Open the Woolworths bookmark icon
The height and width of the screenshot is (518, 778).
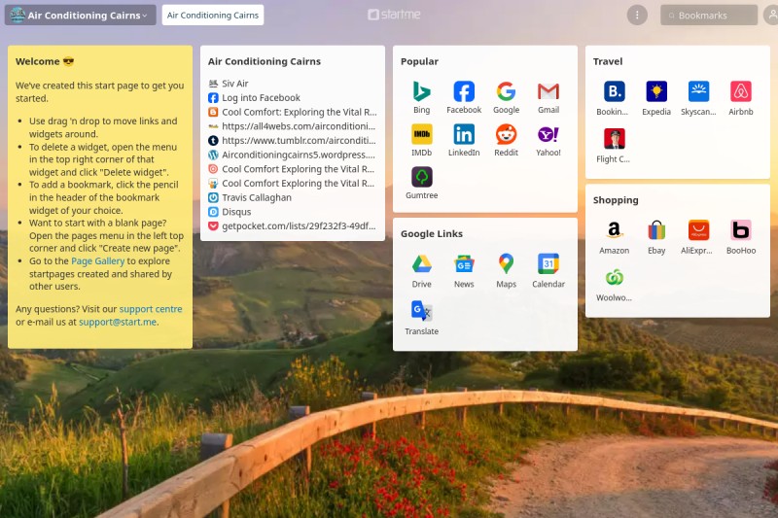point(615,278)
